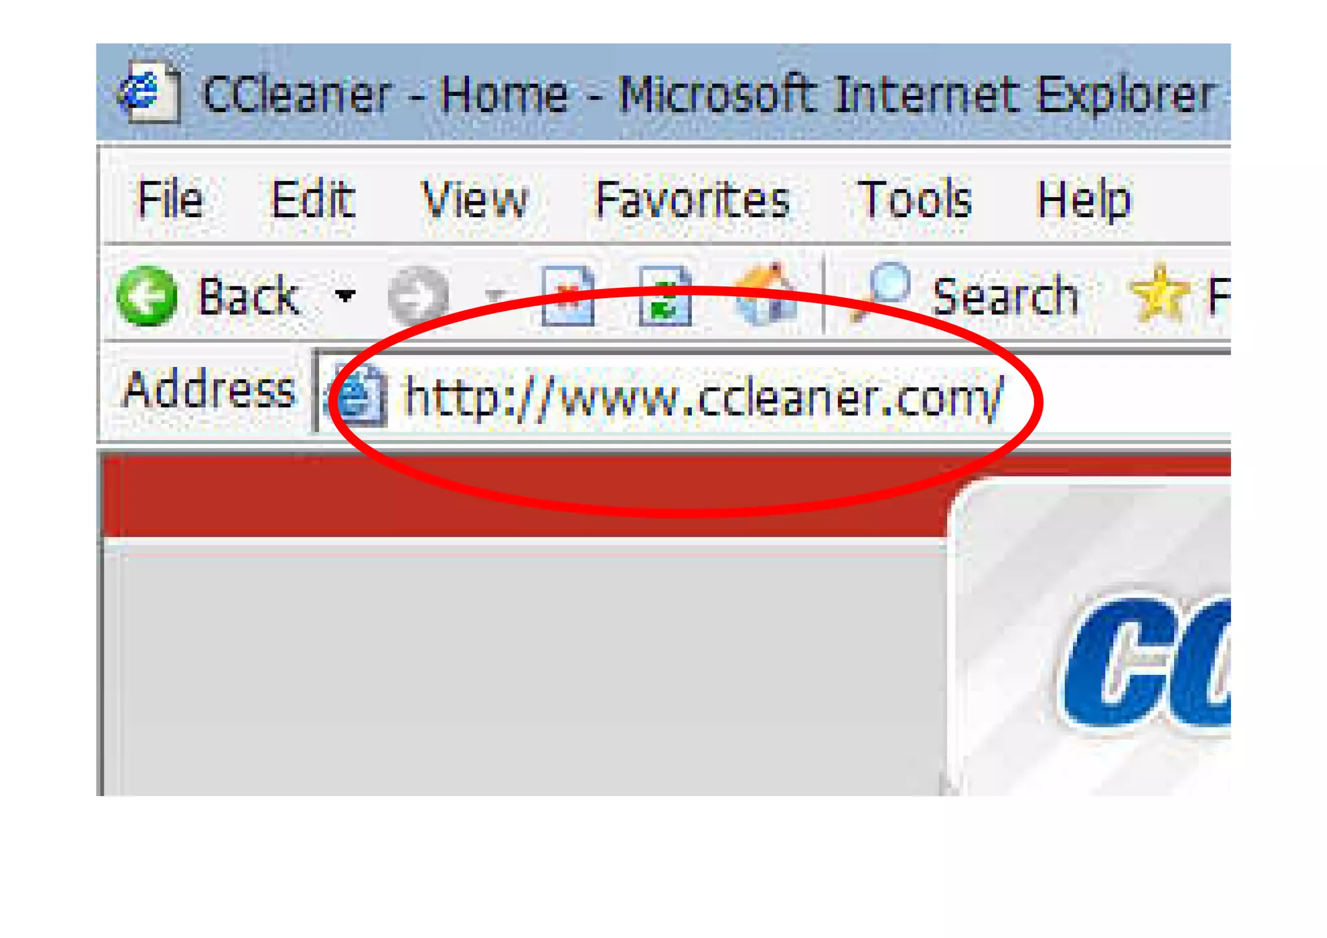Open the Help menu
The height and width of the screenshot is (938, 1327).
pos(1083,200)
